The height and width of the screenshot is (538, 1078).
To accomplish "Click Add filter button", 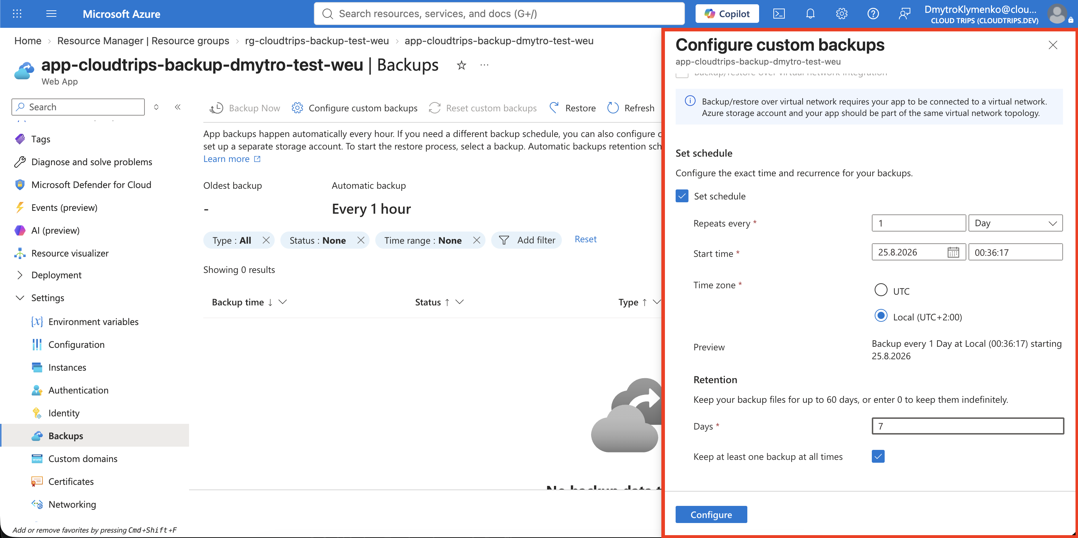I will (x=527, y=240).
